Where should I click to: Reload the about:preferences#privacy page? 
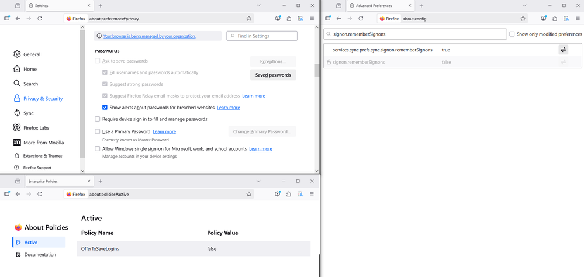pyautogui.click(x=40, y=19)
